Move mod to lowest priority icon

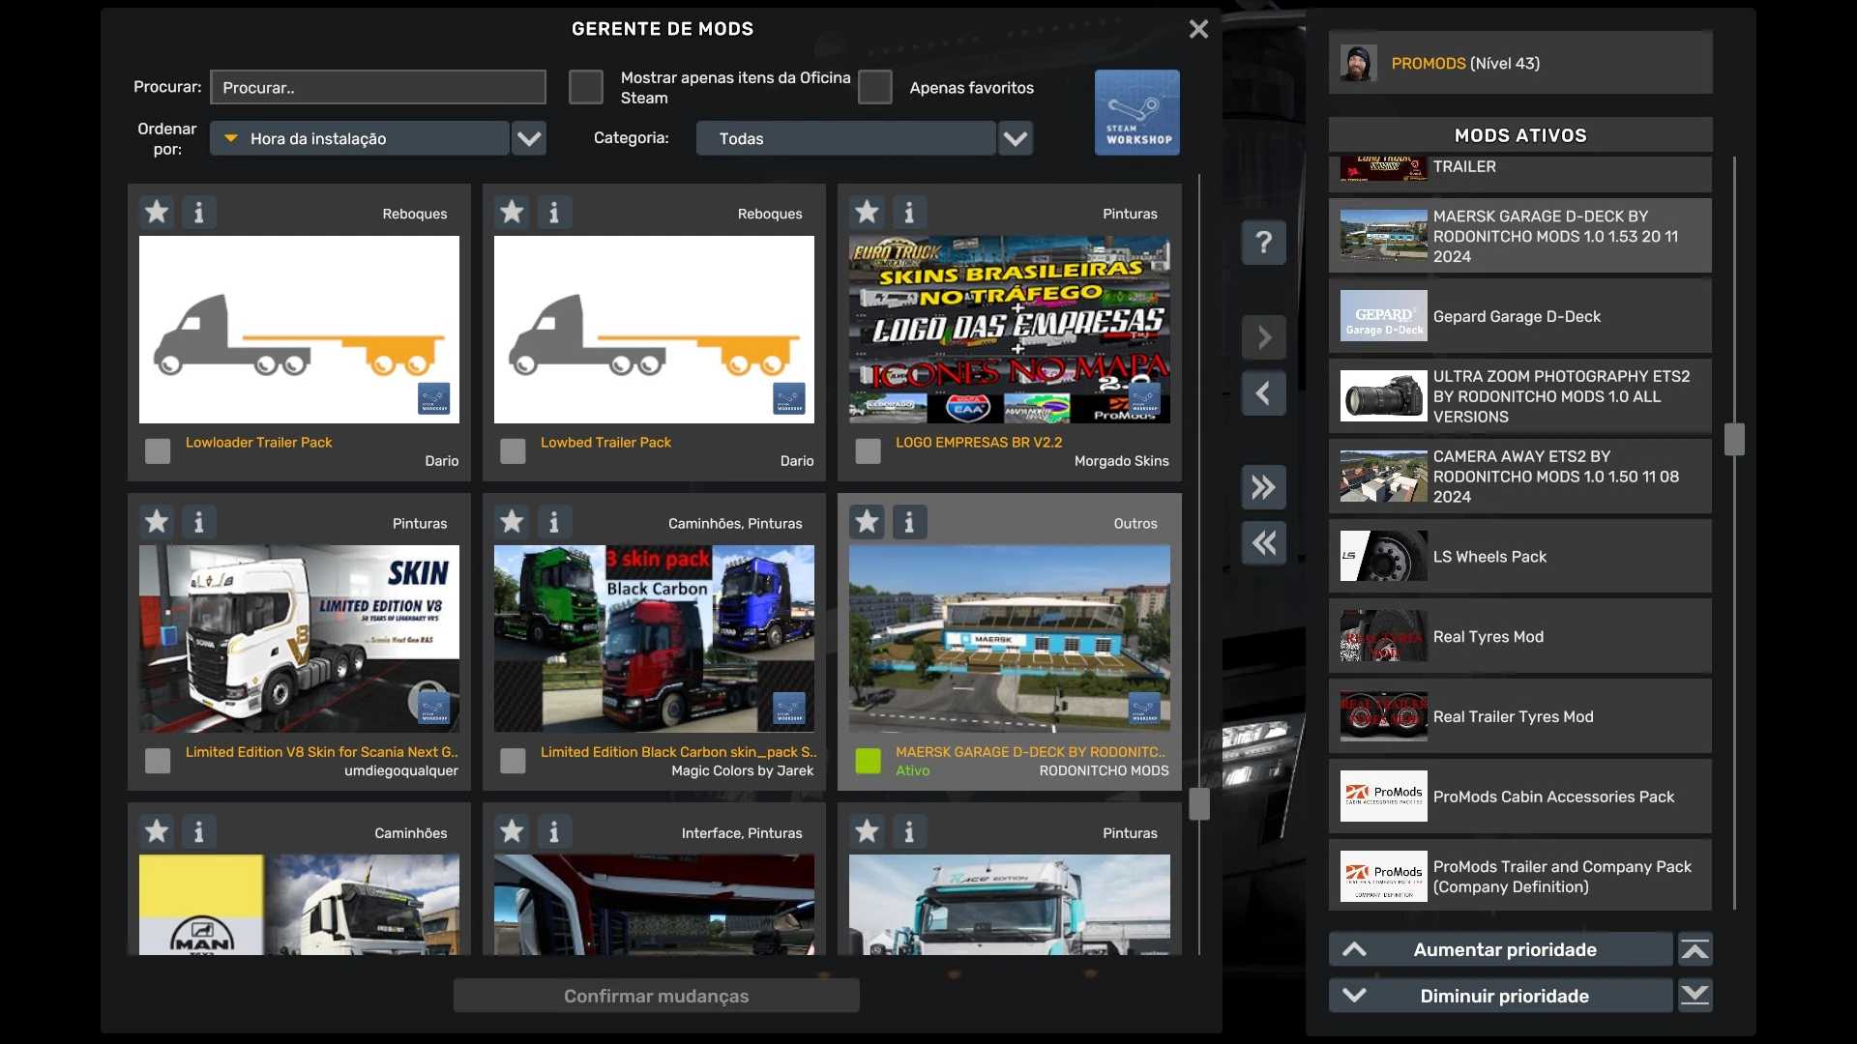coord(1695,995)
